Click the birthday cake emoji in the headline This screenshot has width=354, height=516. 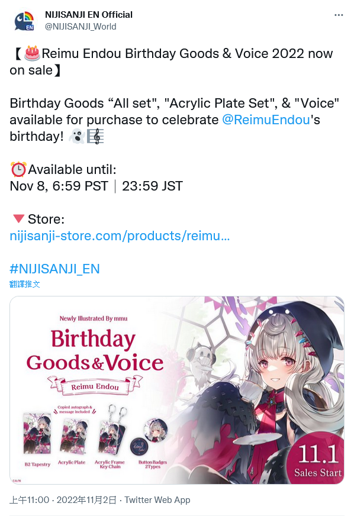tap(33, 53)
